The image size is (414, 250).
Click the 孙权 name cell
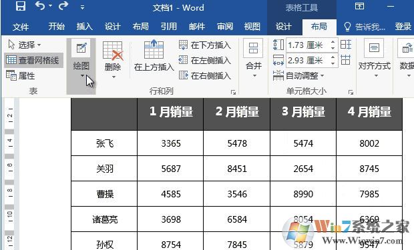click(x=104, y=241)
